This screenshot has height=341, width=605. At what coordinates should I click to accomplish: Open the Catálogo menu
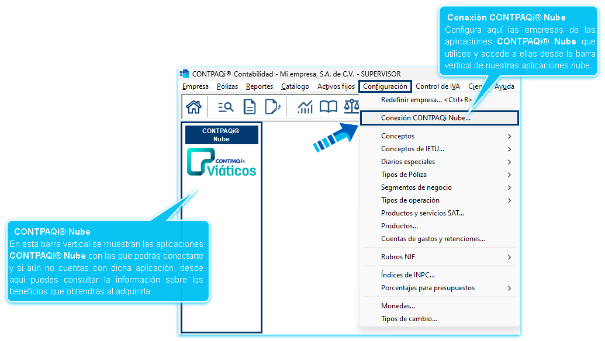coord(295,86)
